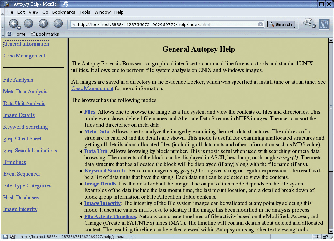Open File Type Categories link

[27, 185]
